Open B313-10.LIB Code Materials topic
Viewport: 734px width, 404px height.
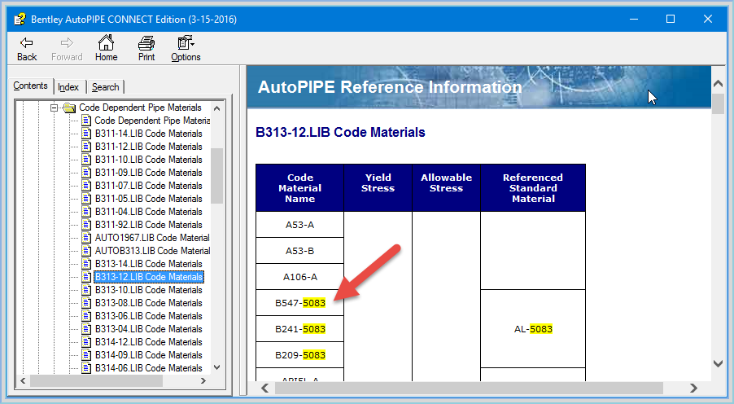[x=148, y=290]
